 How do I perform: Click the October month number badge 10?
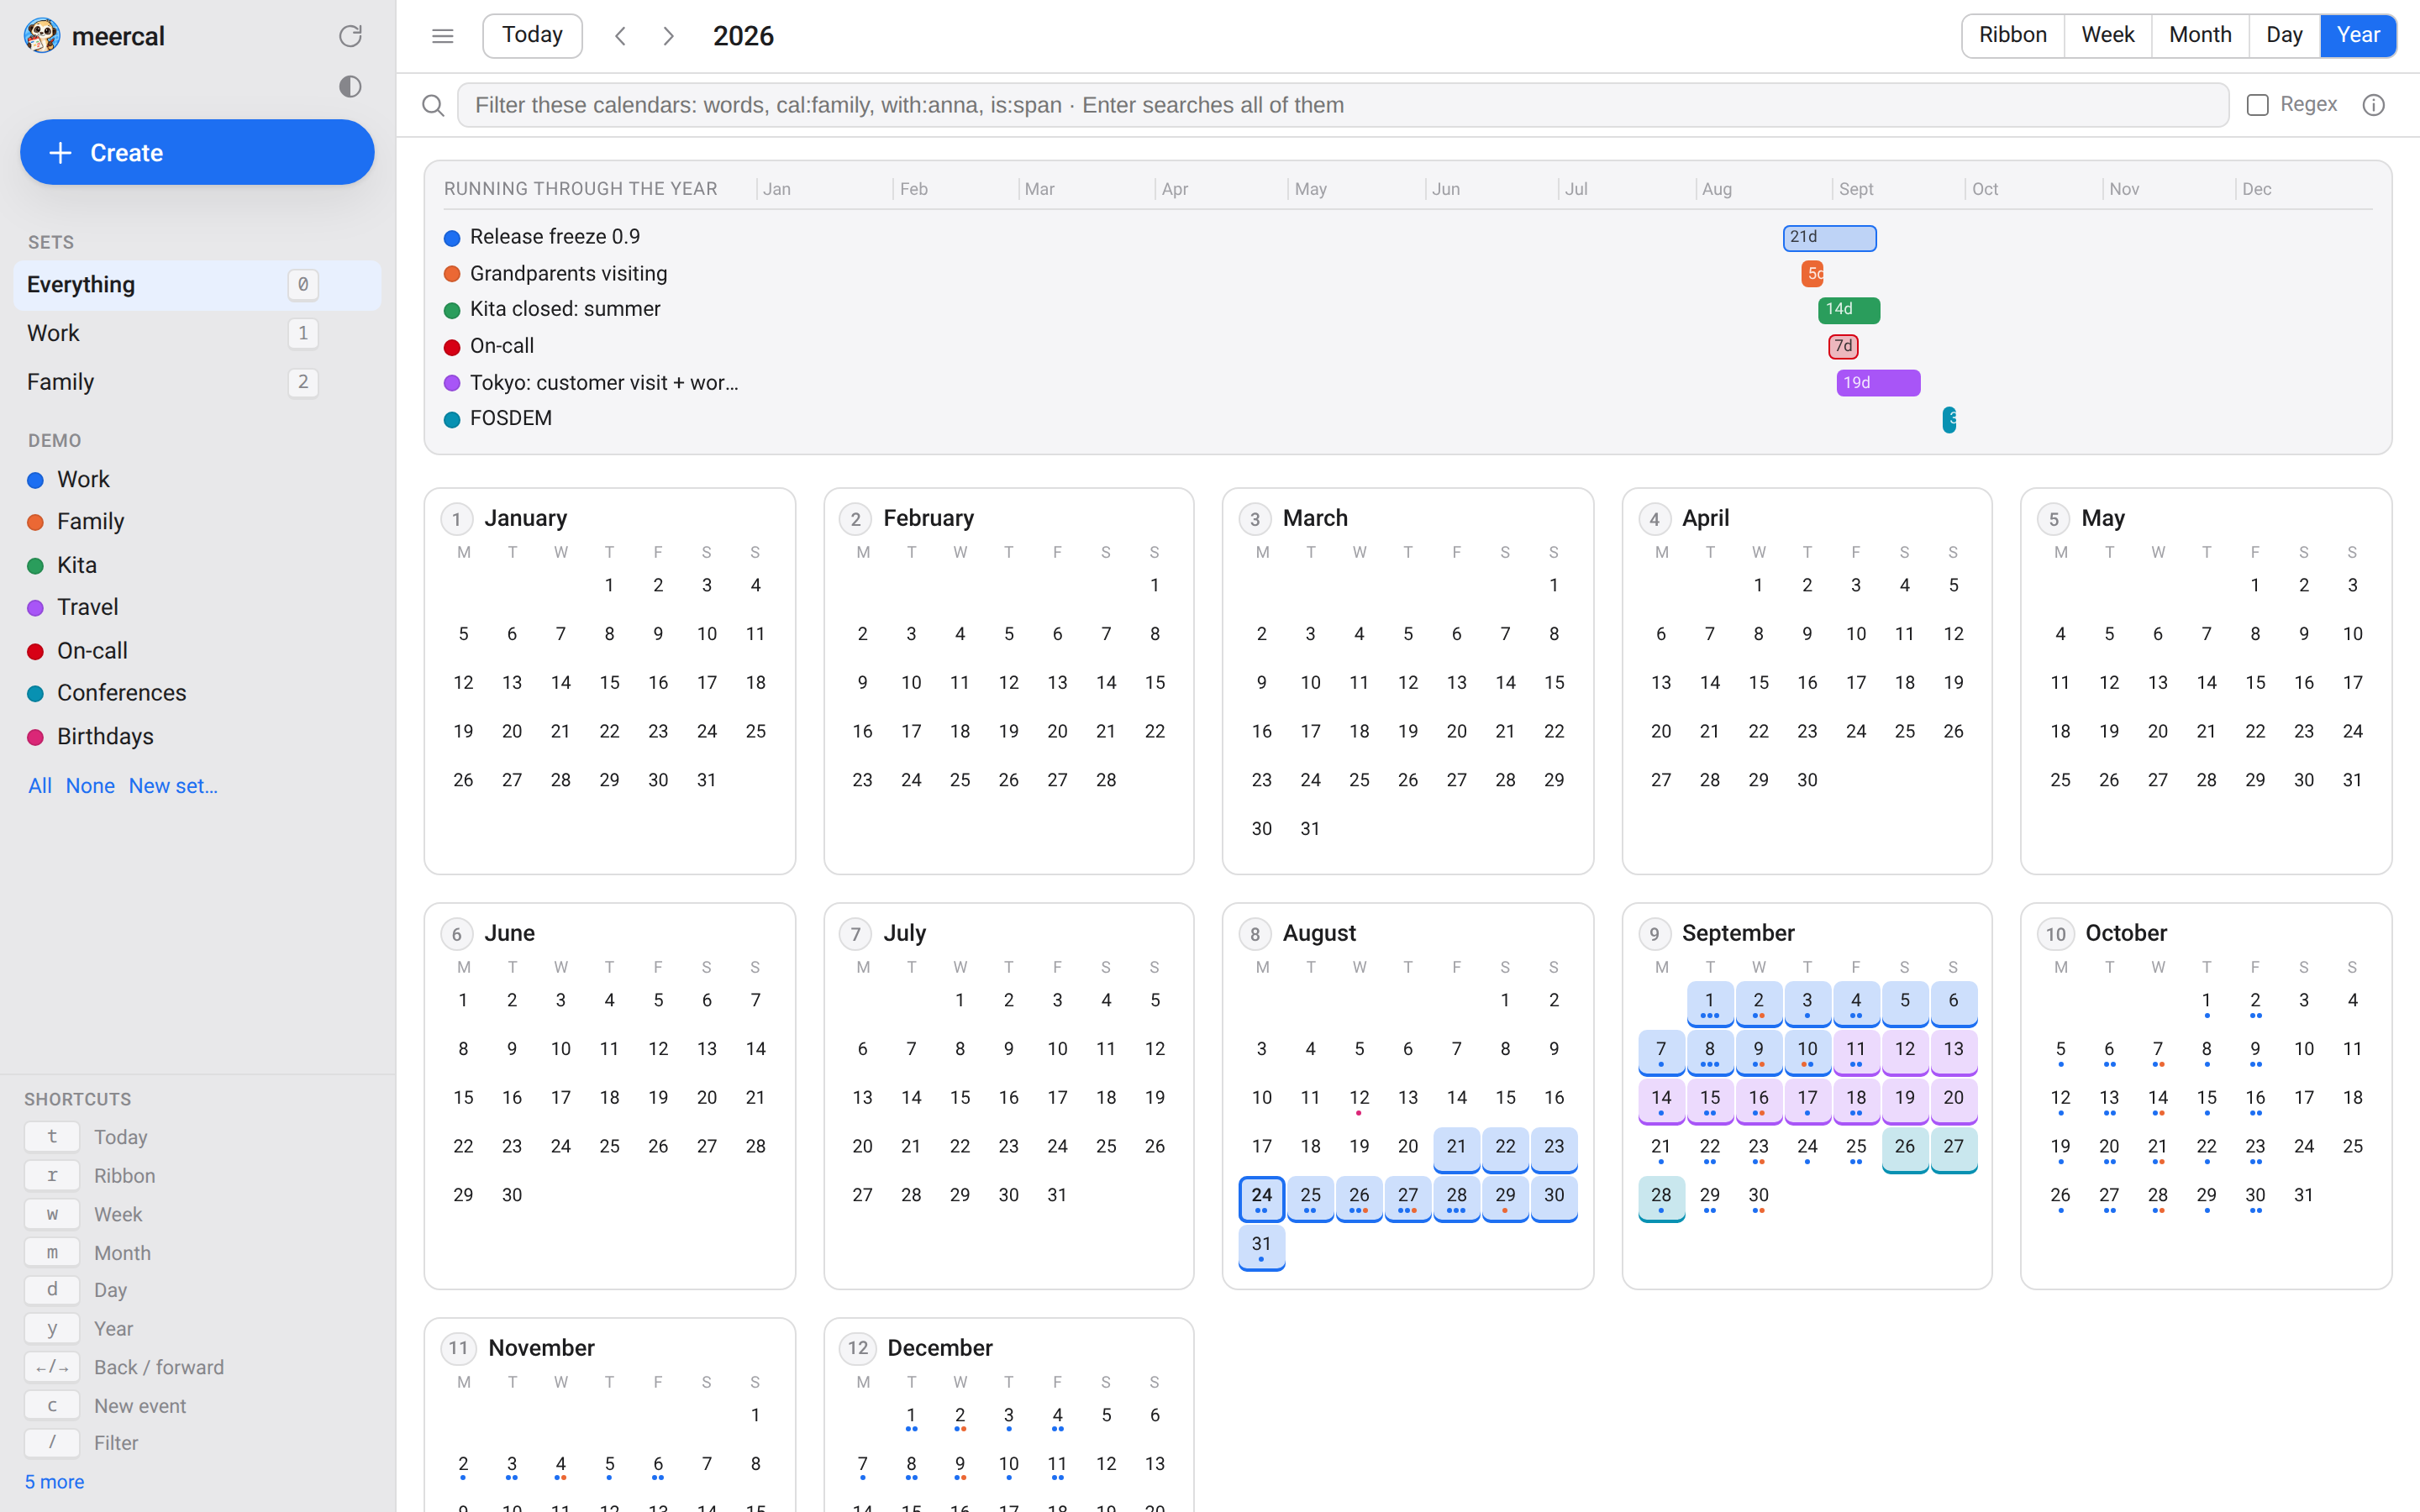click(x=2055, y=934)
